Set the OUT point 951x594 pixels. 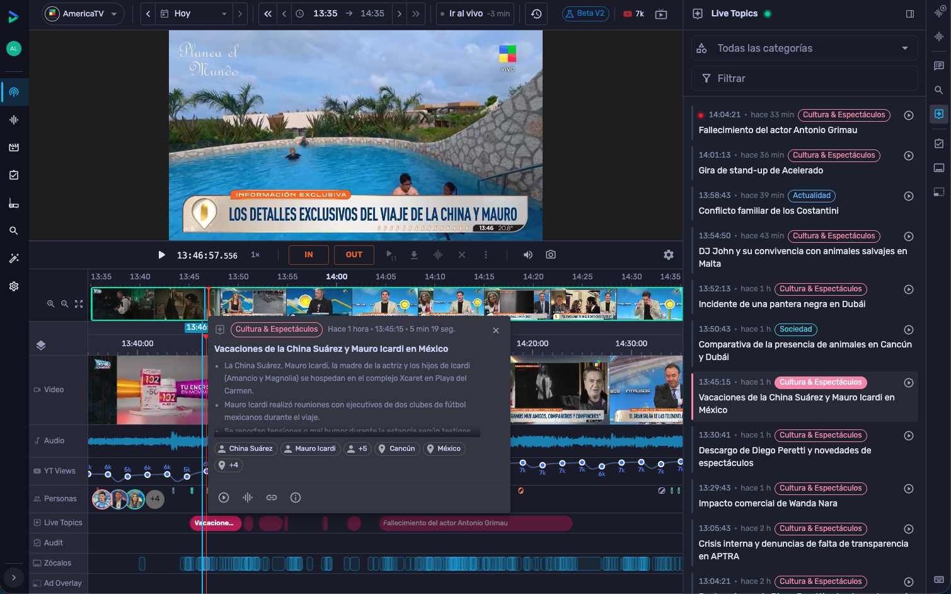(354, 255)
